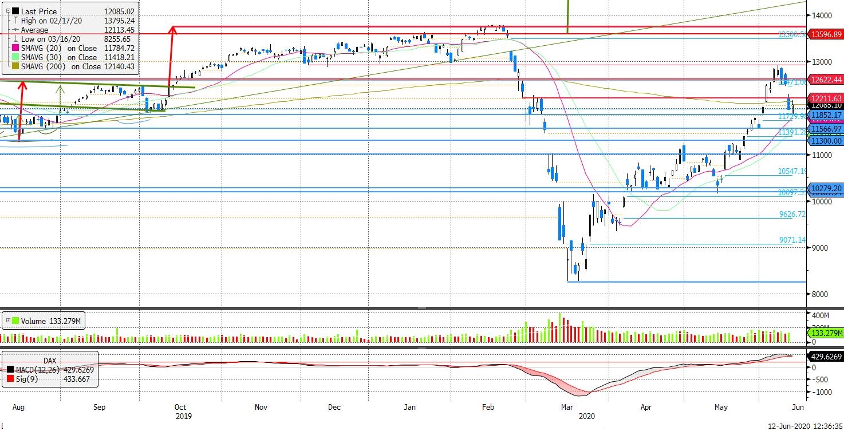The height and width of the screenshot is (431, 844).
Task: Select 'High on 02/17/20' legend row
Action: pos(52,21)
